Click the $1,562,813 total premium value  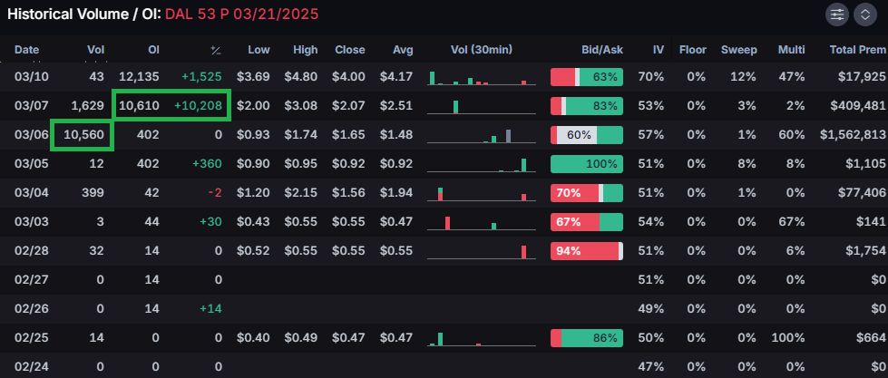pyautogui.click(x=853, y=135)
